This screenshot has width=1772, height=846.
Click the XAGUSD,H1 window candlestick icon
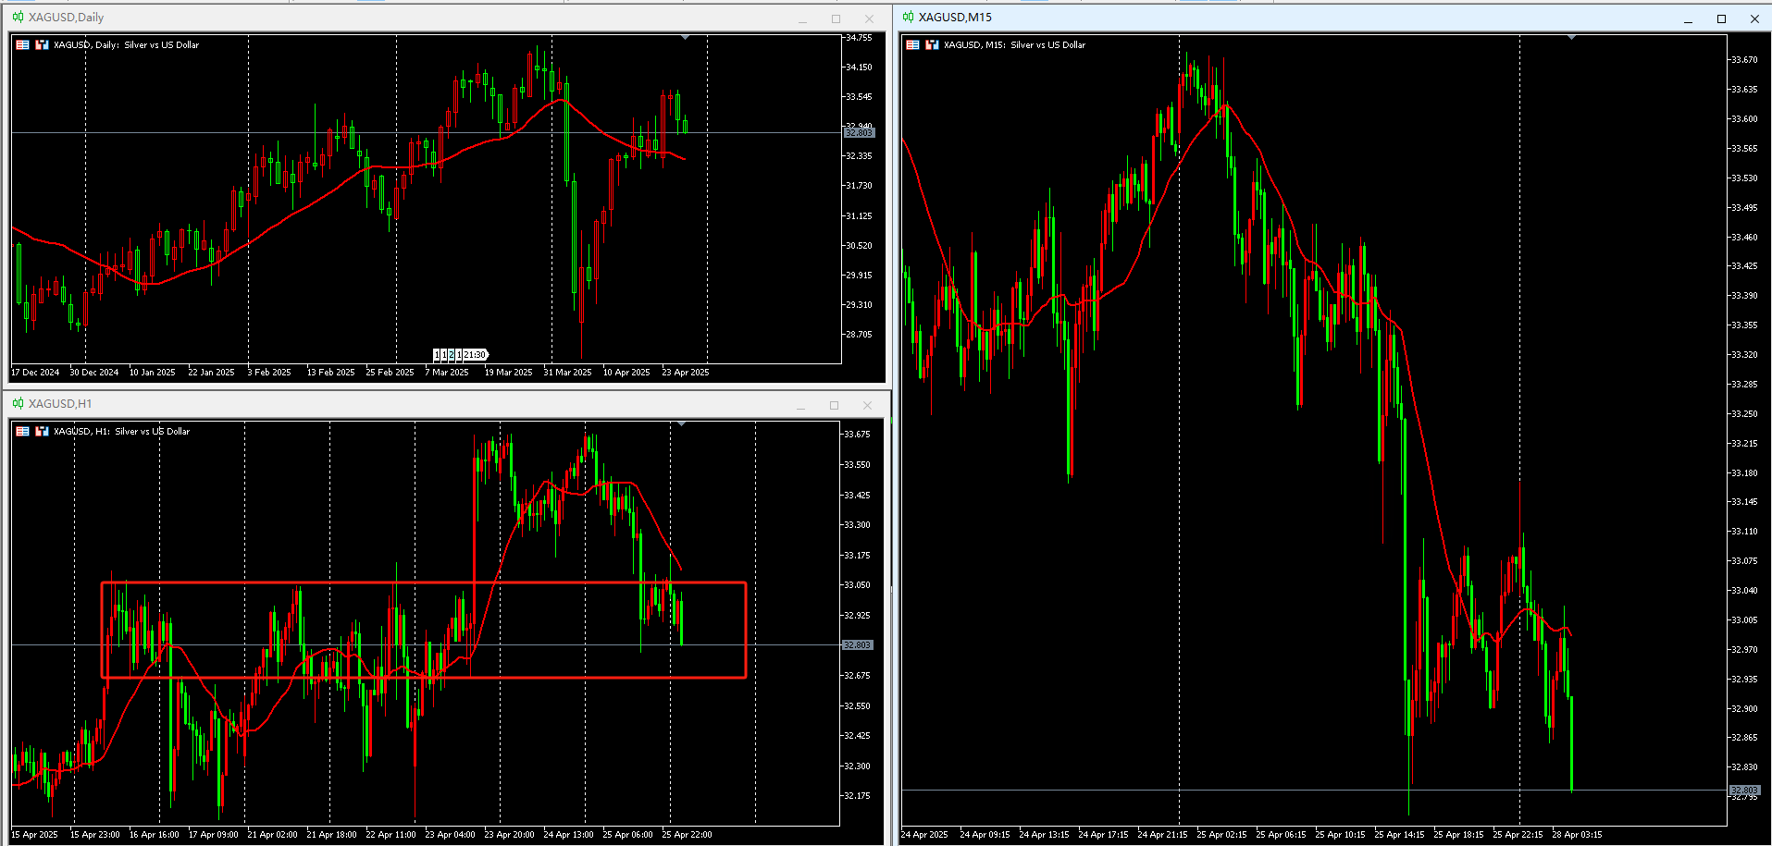point(18,403)
